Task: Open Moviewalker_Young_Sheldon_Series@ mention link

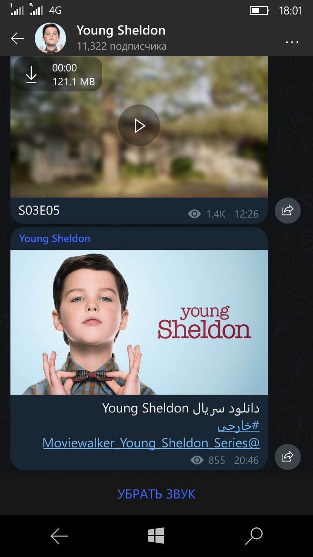Action: [151, 443]
